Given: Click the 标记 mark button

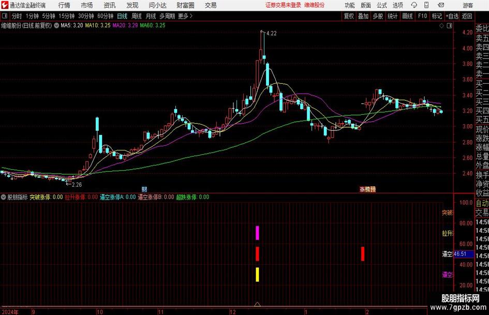Looking at the screenshot, I should pyautogui.click(x=437, y=16).
